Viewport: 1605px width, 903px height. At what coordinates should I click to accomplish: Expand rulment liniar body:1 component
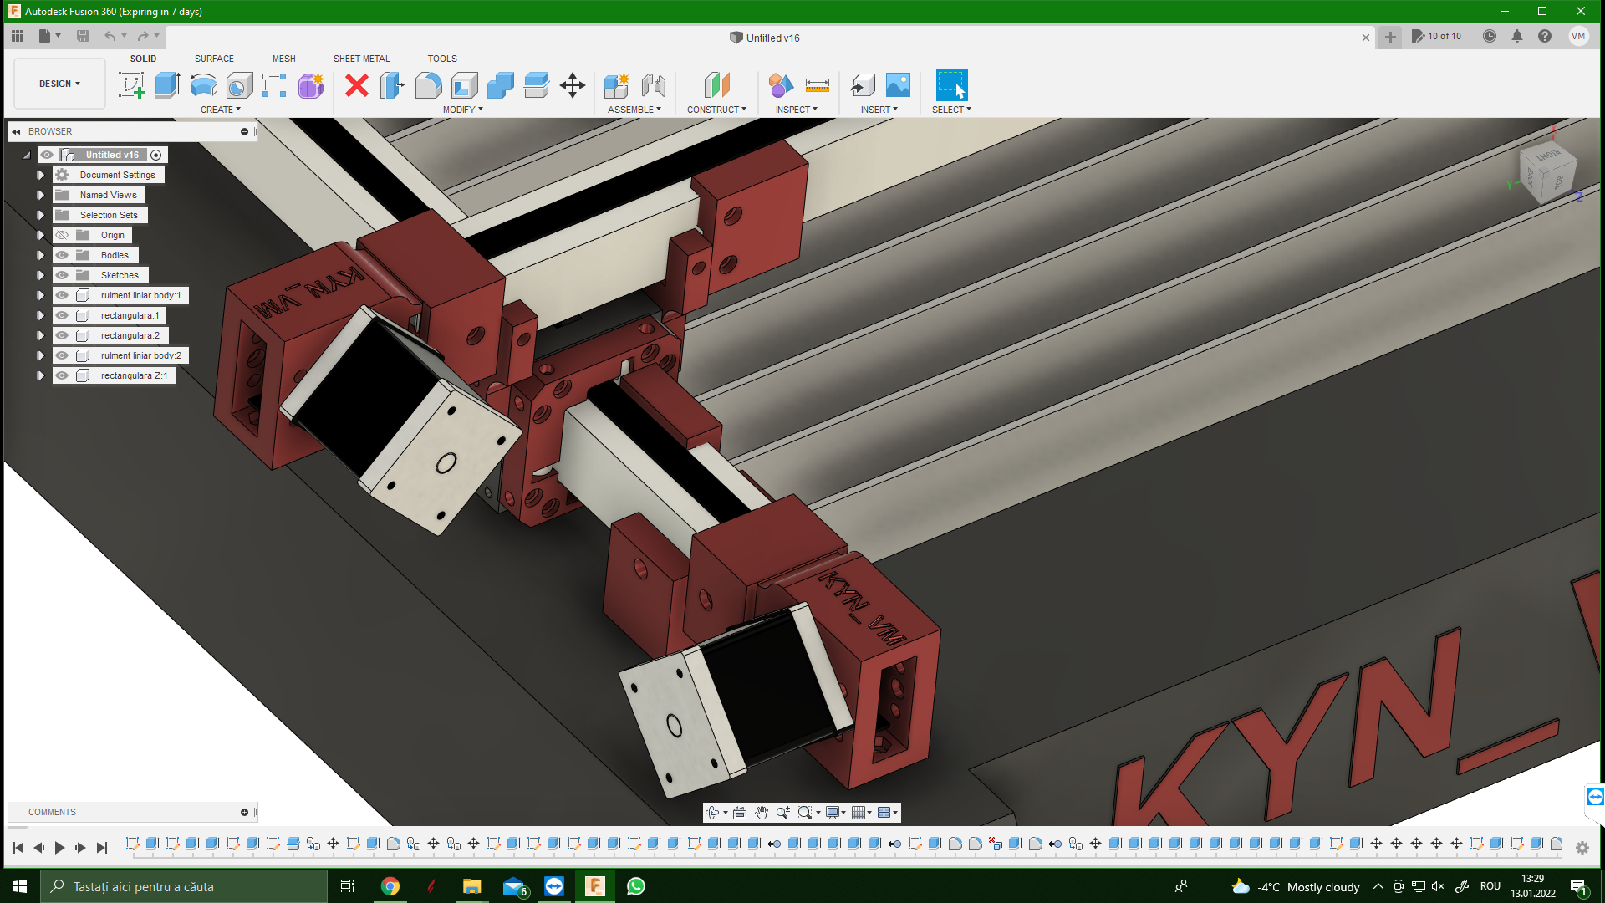tap(40, 295)
